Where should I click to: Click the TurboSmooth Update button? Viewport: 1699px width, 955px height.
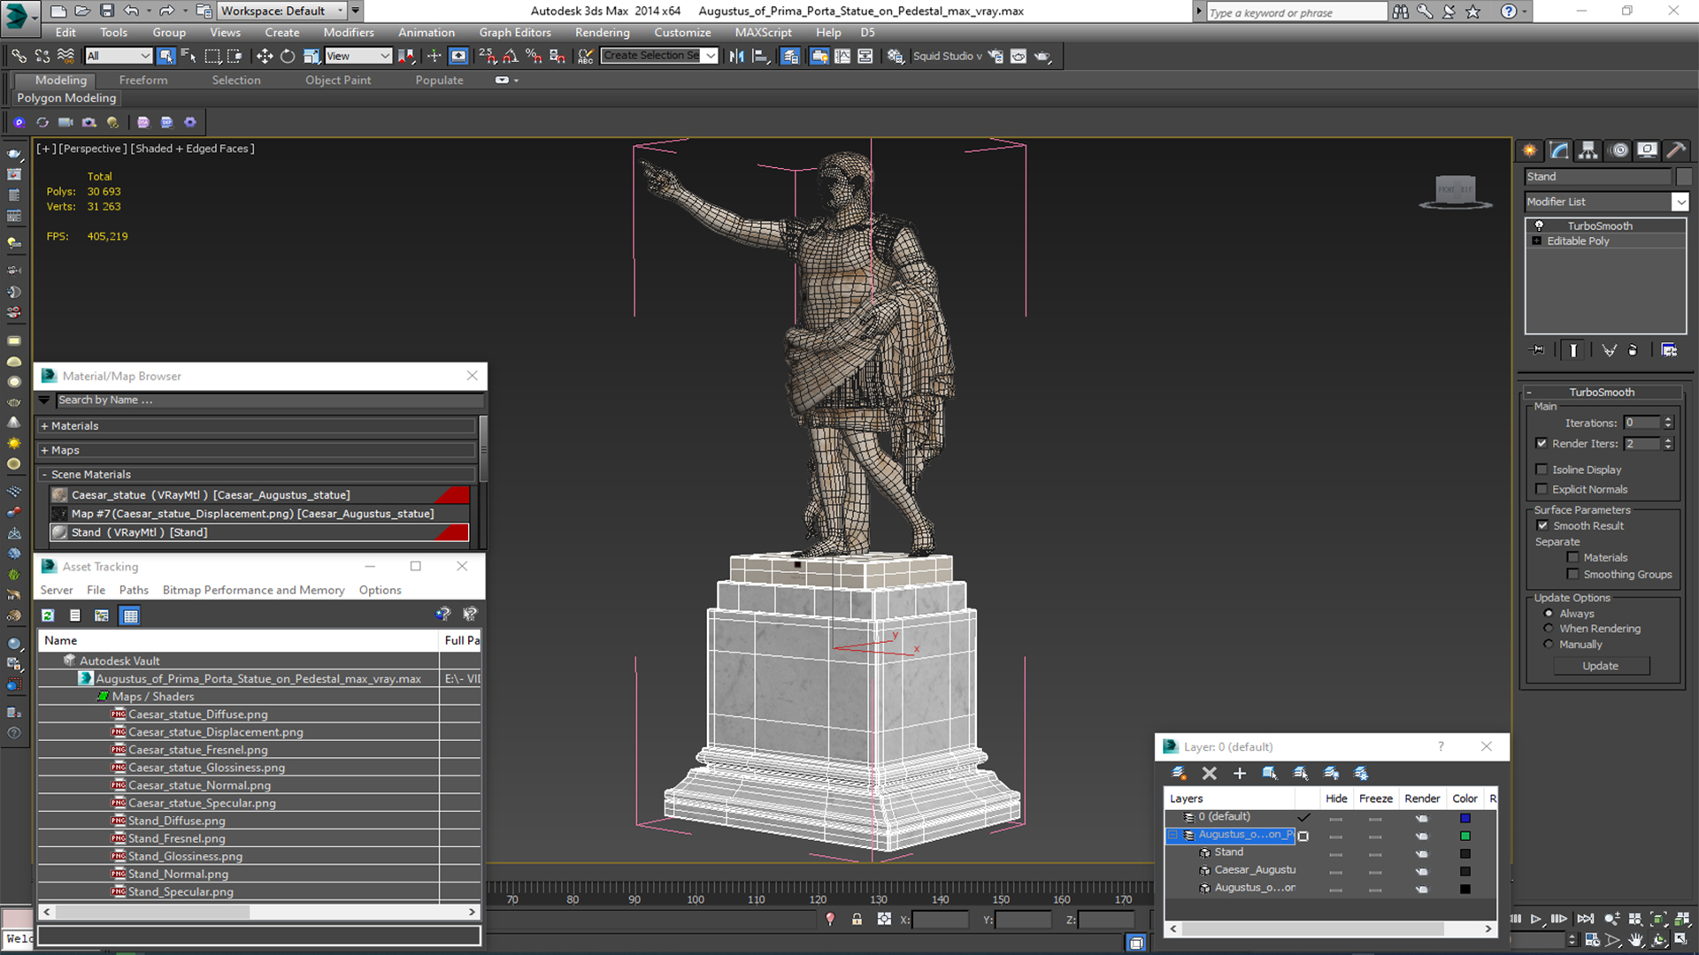1601,666
